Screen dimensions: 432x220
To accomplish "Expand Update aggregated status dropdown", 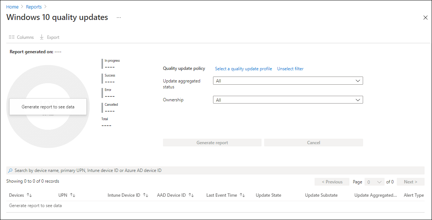I will click(x=288, y=81).
